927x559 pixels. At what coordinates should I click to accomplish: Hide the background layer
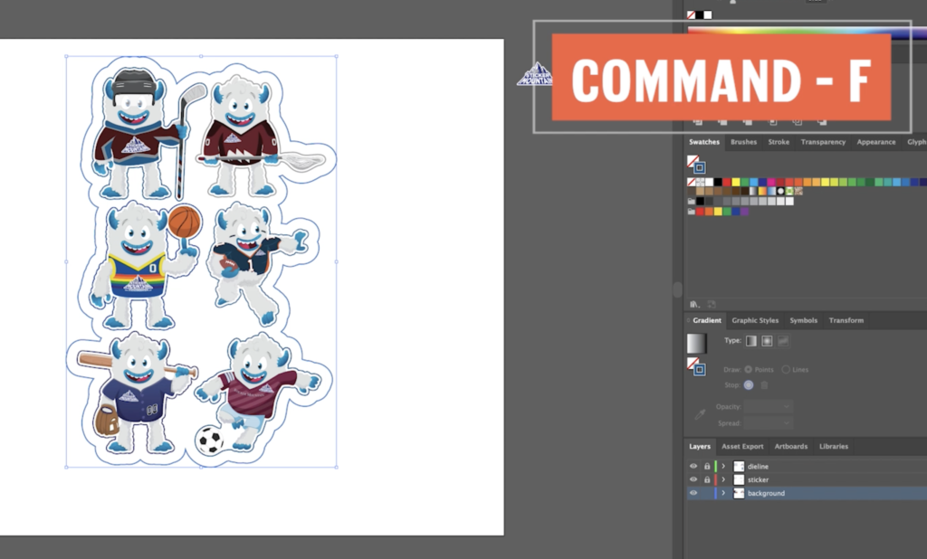point(693,493)
